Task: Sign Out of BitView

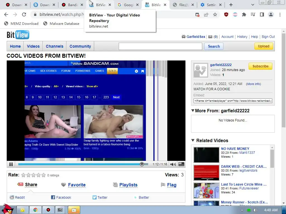Action: pyautogui.click(x=268, y=37)
